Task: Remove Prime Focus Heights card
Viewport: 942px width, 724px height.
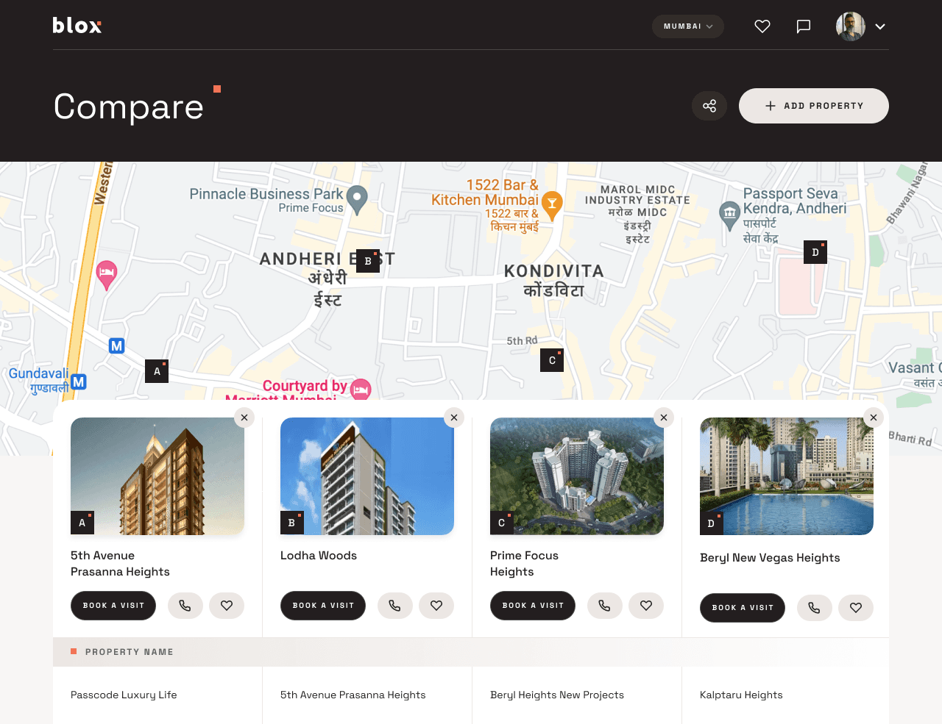Action: tap(664, 417)
